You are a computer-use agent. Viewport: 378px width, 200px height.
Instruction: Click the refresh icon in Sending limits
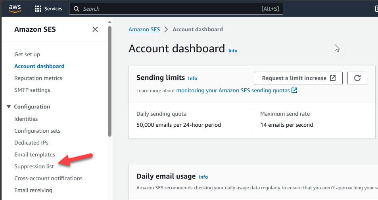pos(357,78)
